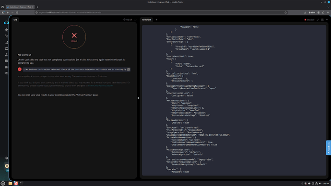Click the system tray clock
The width and height of the screenshot is (331, 186).
(326, 184)
